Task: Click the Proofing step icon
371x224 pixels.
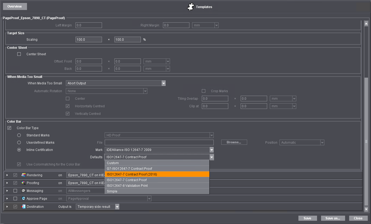Action: pos(23,183)
